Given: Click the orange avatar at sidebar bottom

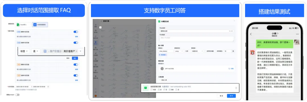Looking at the screenshot, I should pyautogui.click(x=96, y=96).
